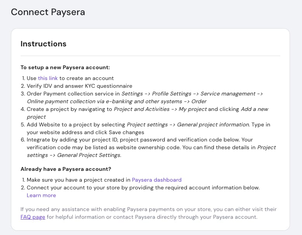Click the Instructions heading

[x=43, y=44]
